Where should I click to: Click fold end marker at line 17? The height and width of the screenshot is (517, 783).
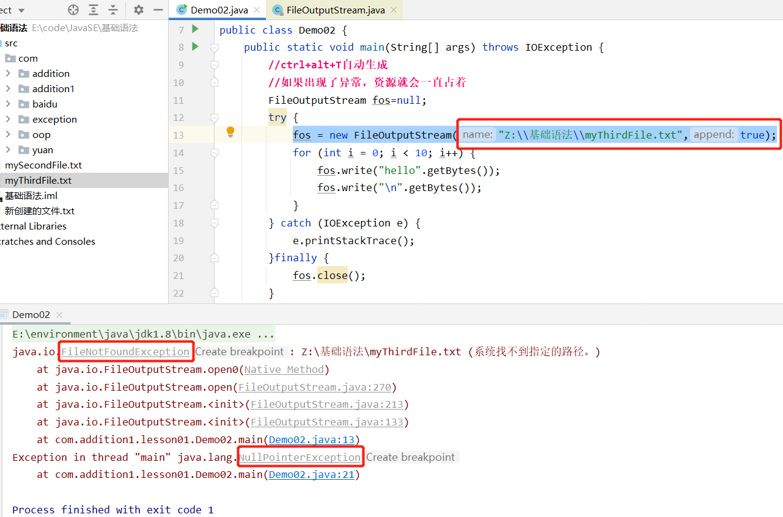click(x=214, y=205)
